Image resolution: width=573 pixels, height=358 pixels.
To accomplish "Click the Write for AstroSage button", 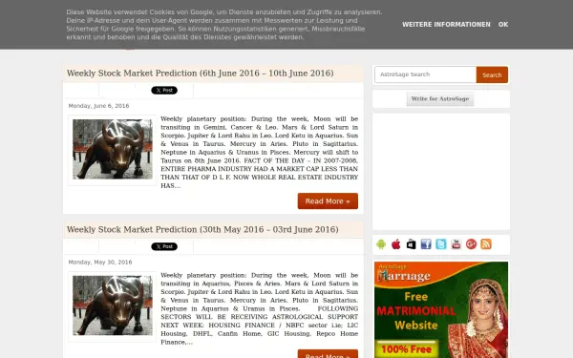I will click(x=440, y=99).
